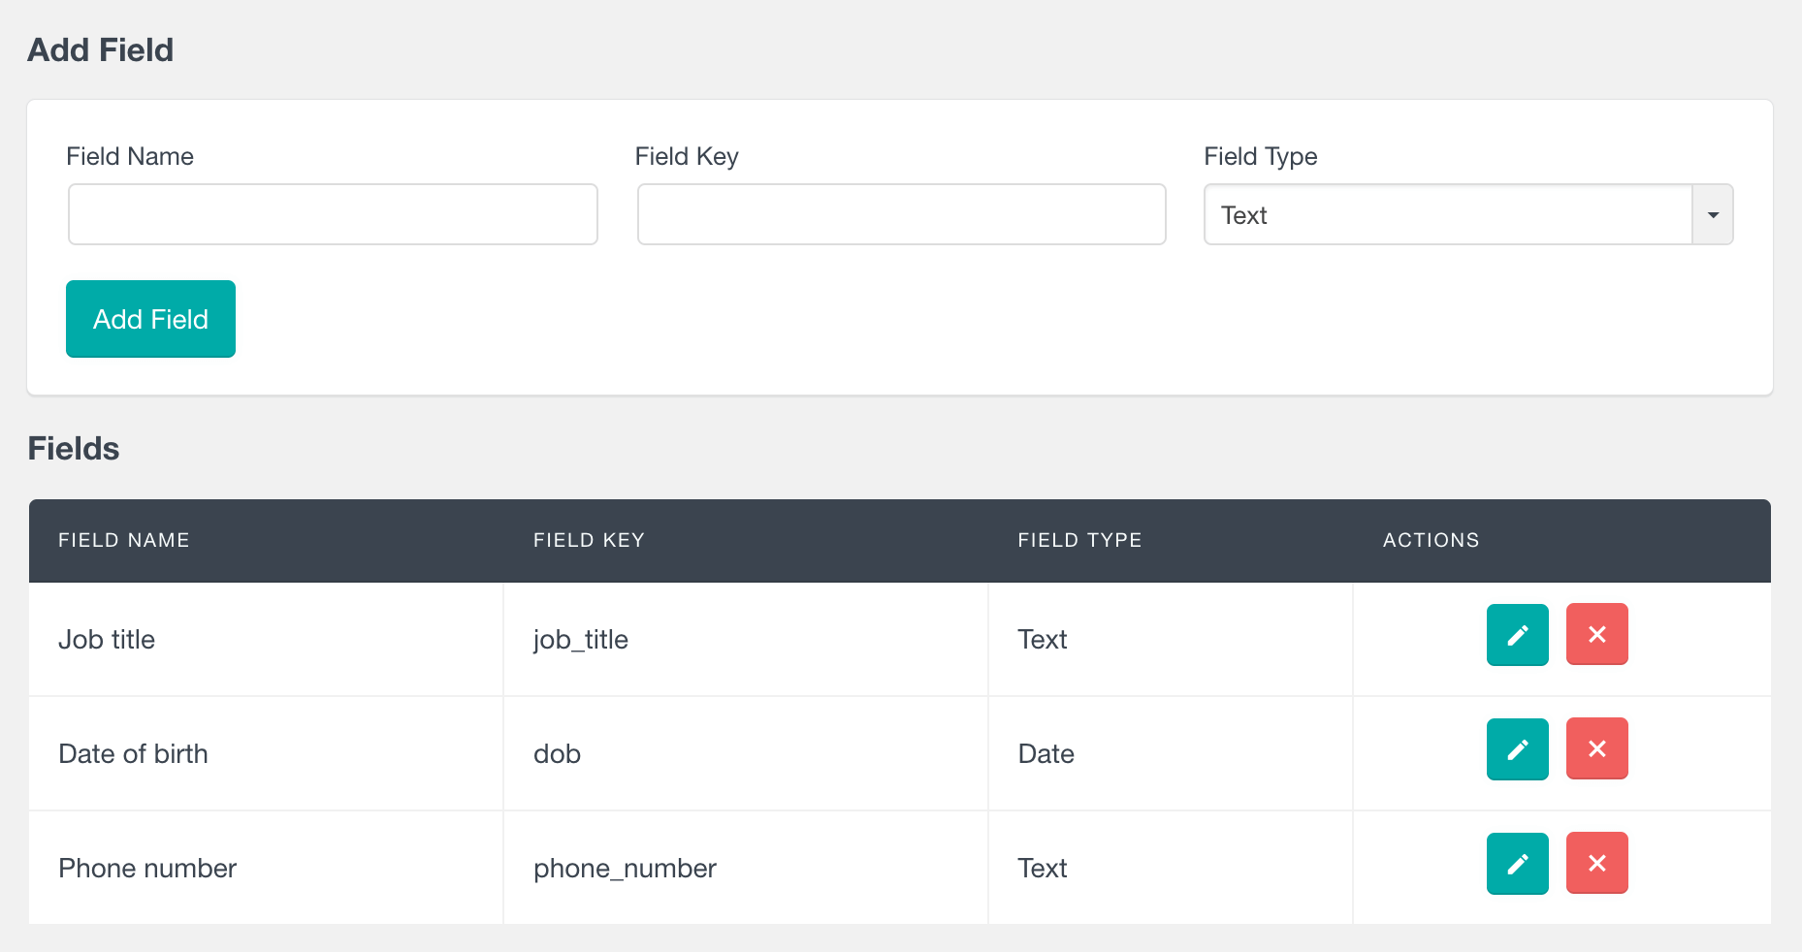
Task: Click into the Field Key input box
Action: [901, 215]
